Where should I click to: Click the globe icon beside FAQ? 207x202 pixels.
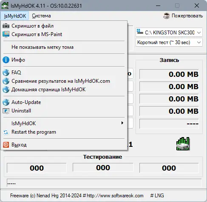pyautogui.click(x=6, y=73)
